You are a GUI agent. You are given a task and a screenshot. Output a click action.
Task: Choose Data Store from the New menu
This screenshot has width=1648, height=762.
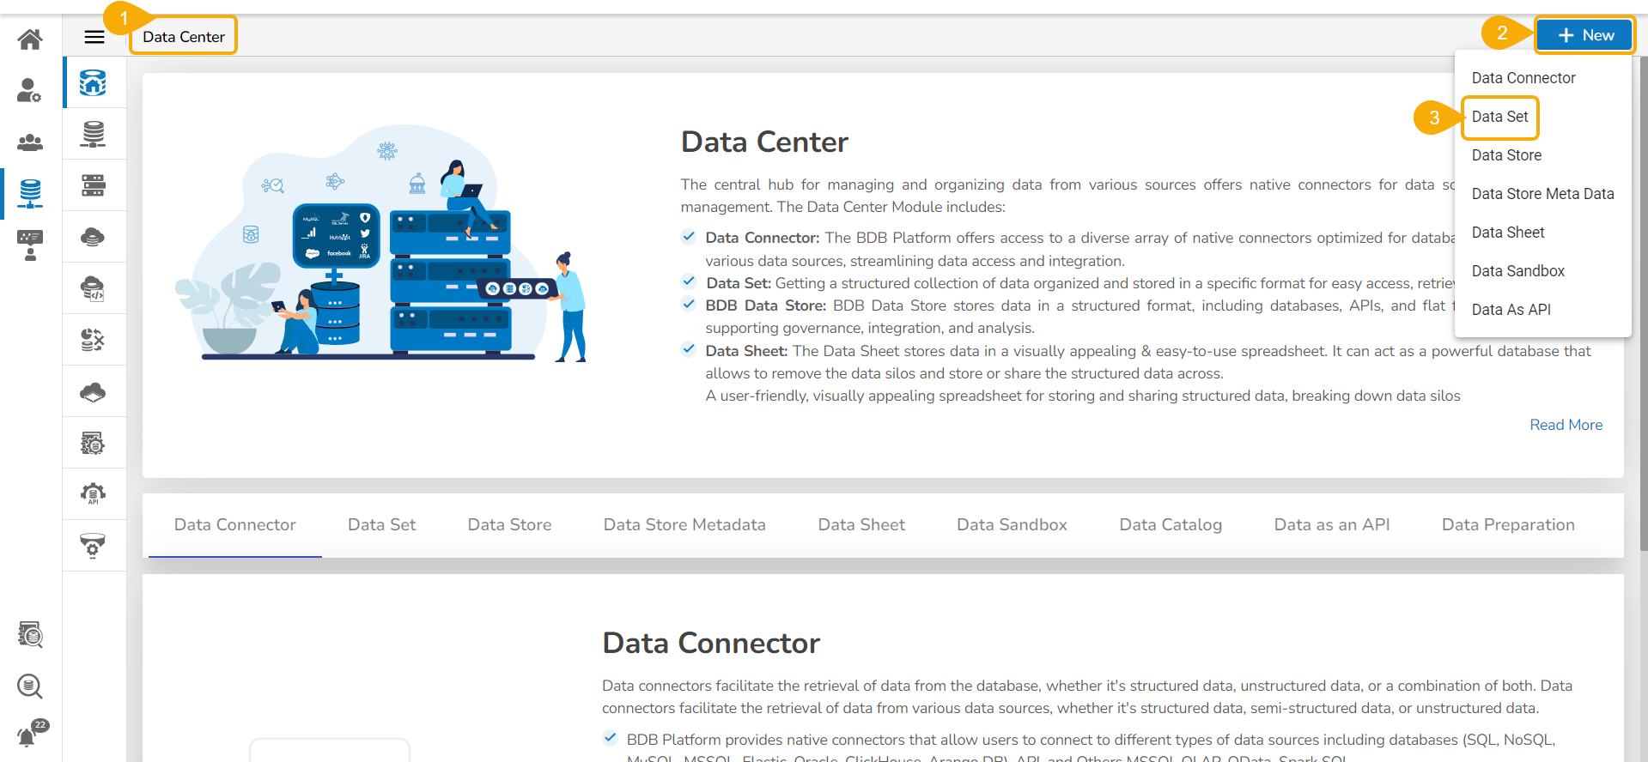point(1506,155)
